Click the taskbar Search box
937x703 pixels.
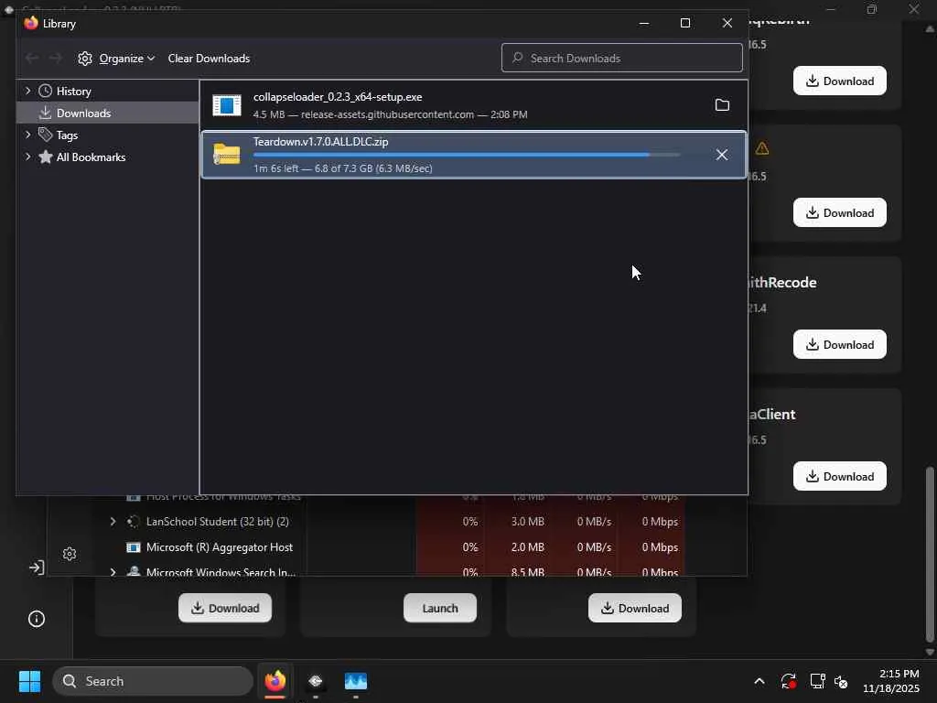click(153, 681)
